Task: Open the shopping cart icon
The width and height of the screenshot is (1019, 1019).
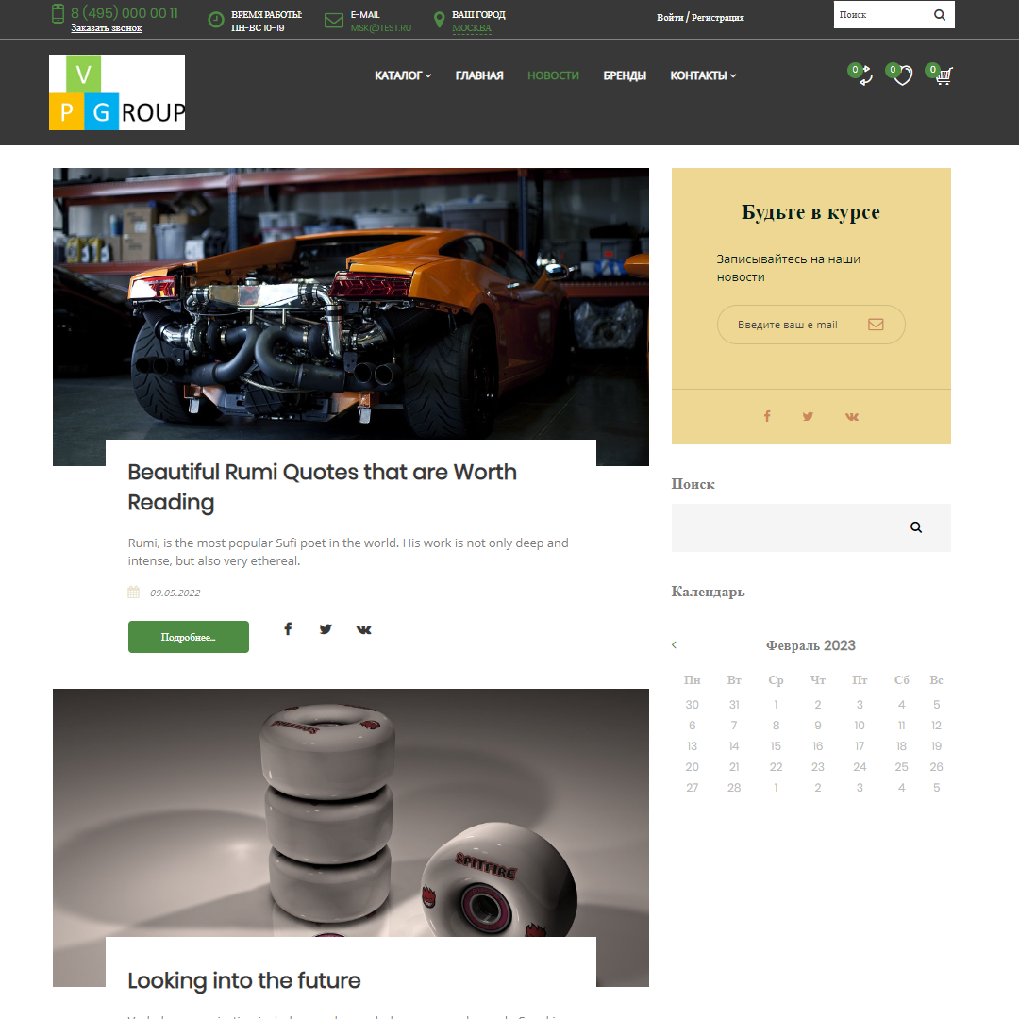Action: [x=943, y=77]
